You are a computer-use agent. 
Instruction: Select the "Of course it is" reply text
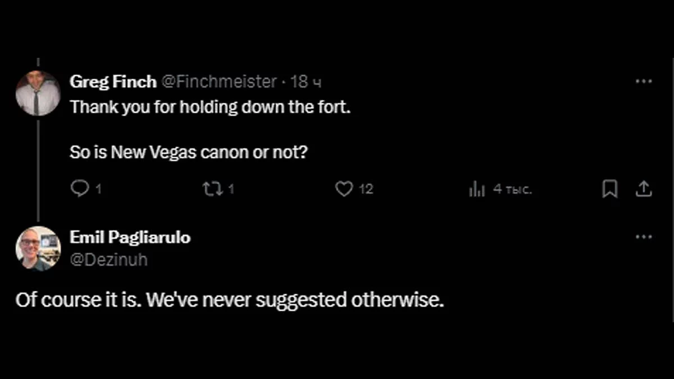(230, 300)
